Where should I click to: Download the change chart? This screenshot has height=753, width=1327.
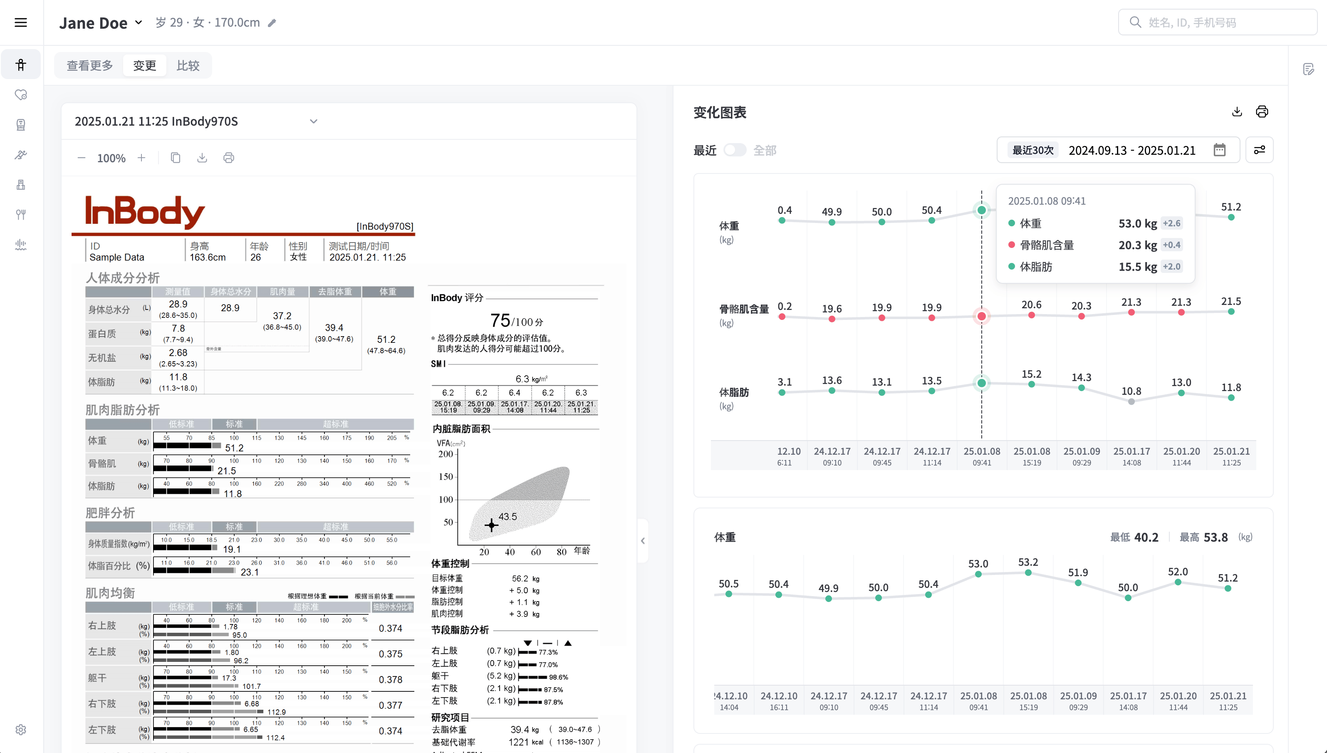tap(1237, 112)
